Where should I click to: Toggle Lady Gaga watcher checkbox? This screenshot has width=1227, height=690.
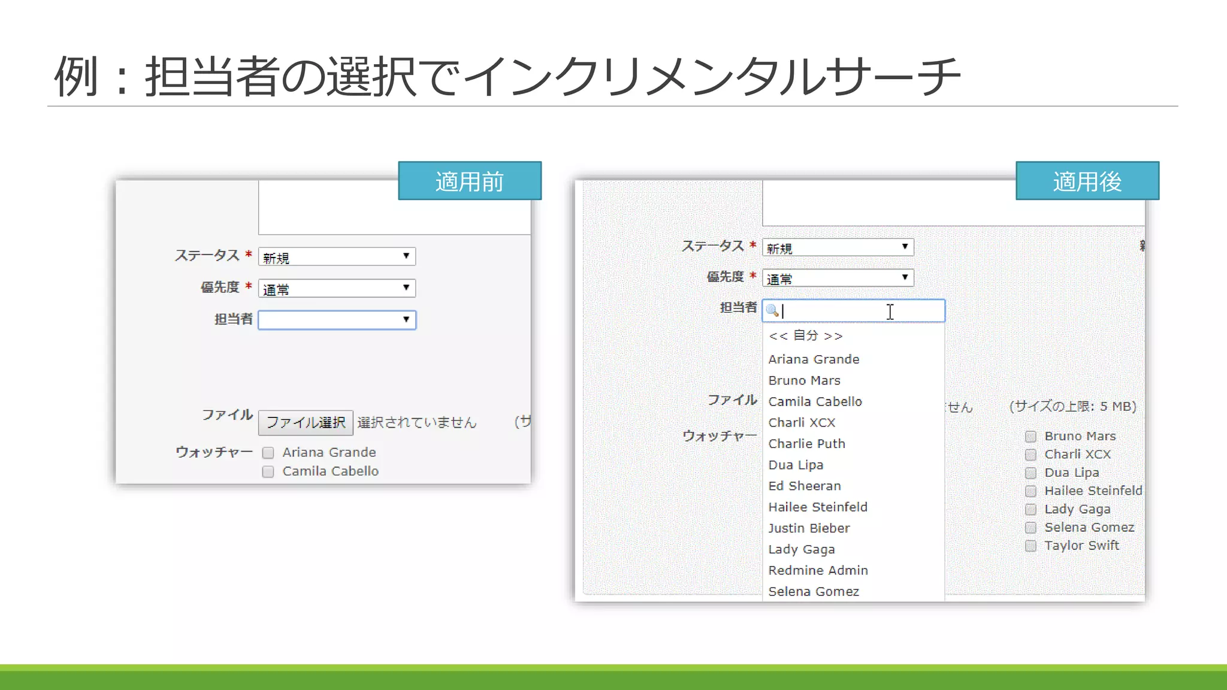point(1030,510)
